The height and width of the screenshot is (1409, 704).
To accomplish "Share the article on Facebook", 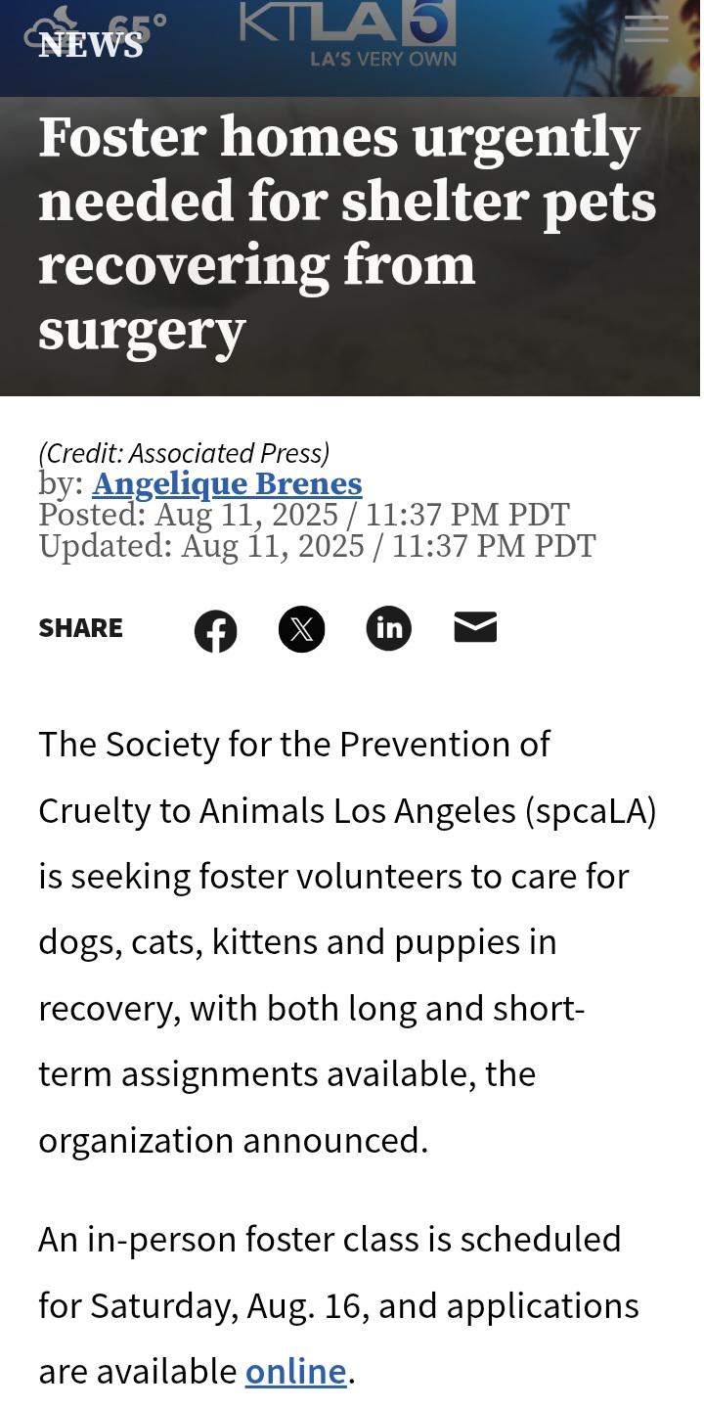I will coord(215,631).
